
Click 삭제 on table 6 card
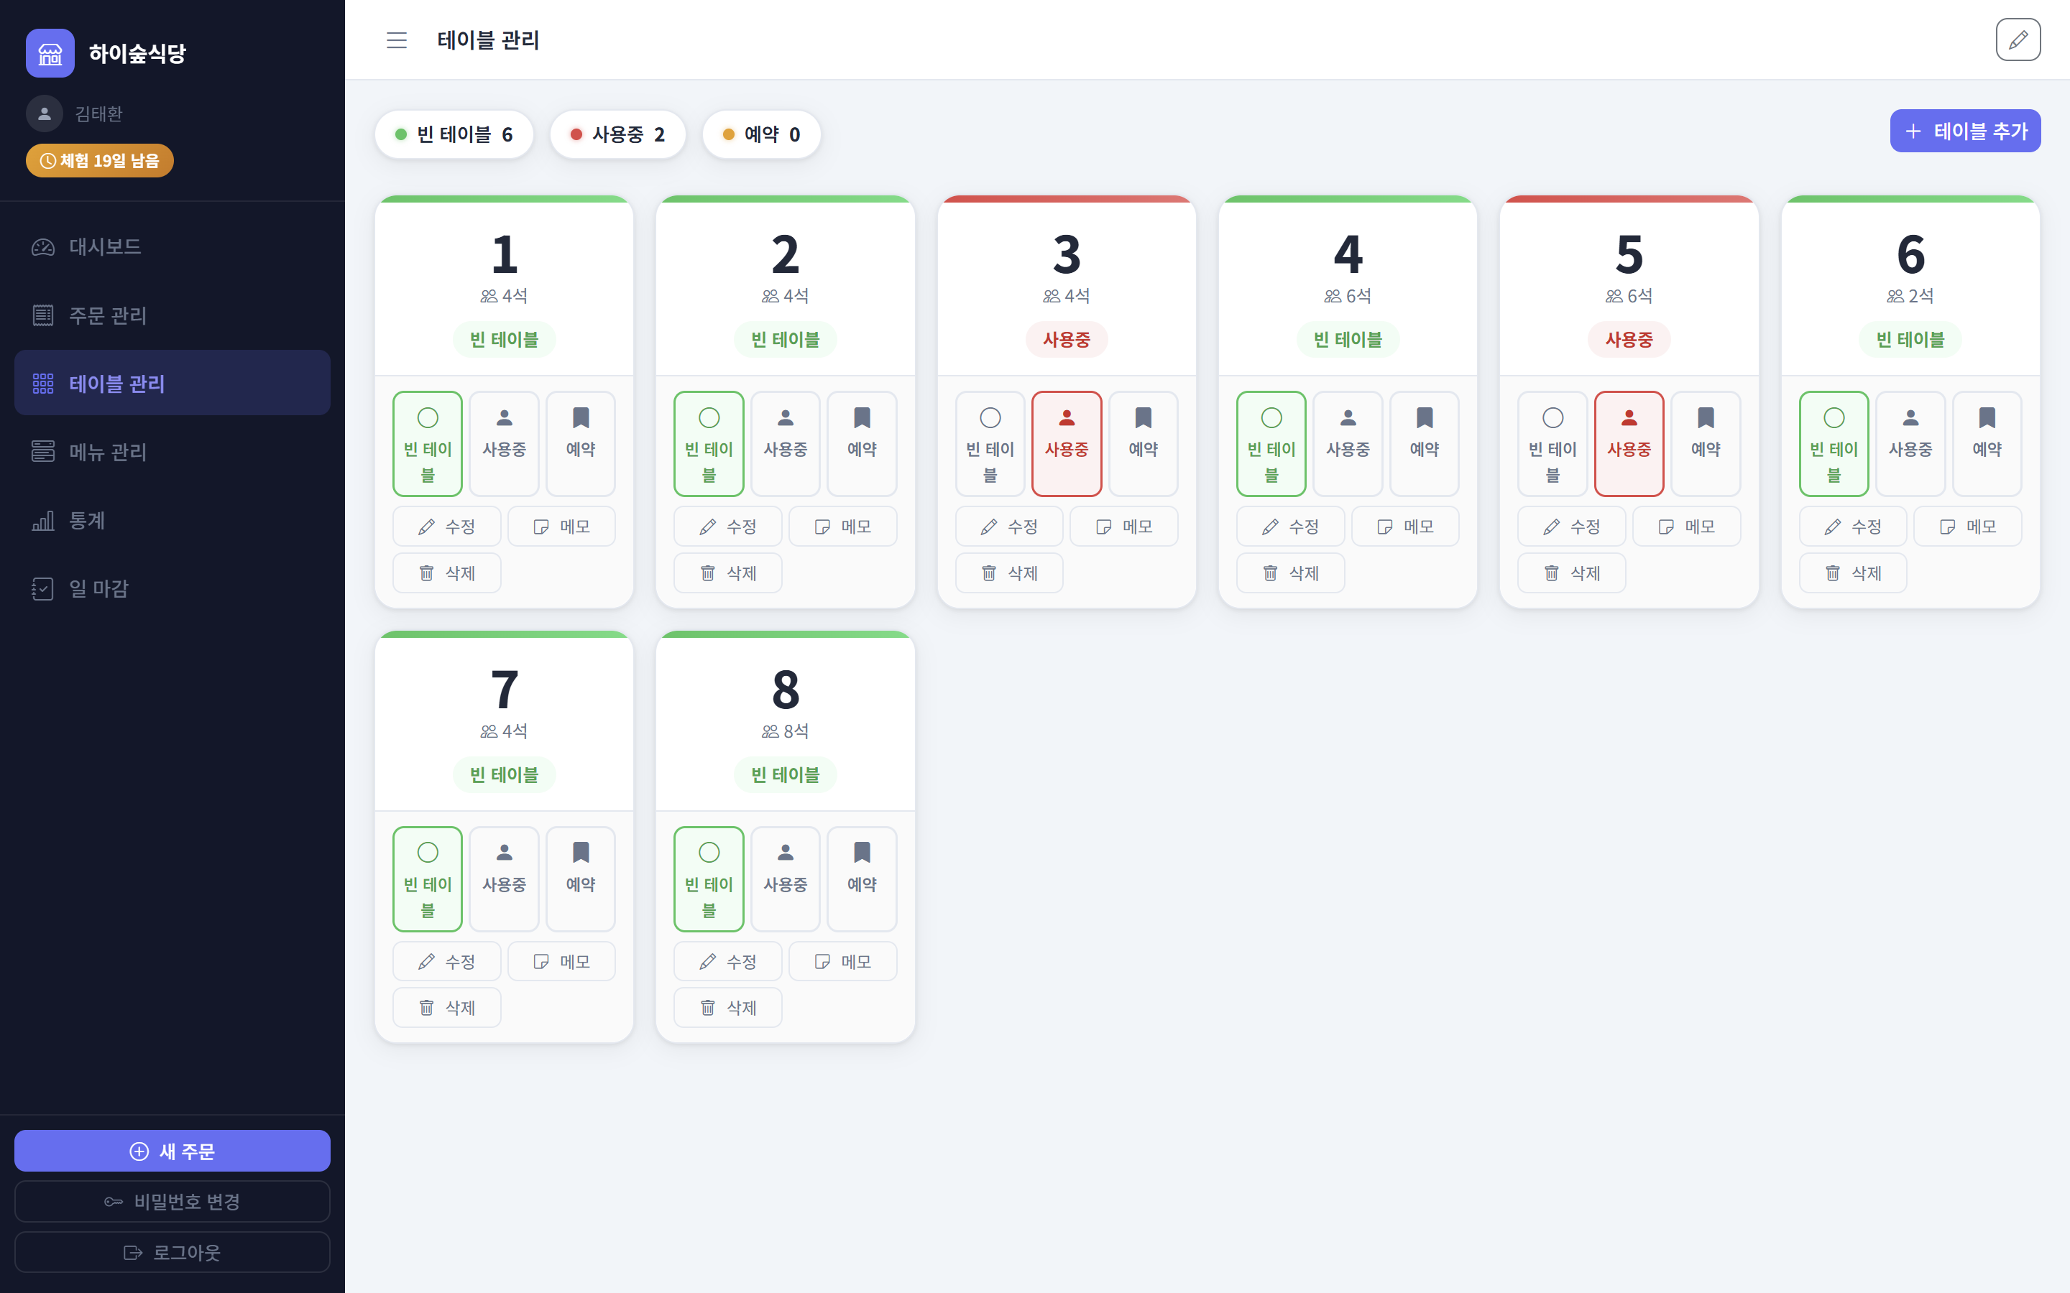[x=1853, y=573]
